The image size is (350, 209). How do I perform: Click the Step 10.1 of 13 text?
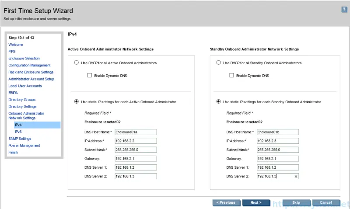pyautogui.click(x=21, y=38)
